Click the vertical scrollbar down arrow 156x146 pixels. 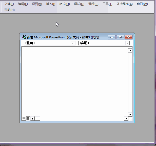130,114
